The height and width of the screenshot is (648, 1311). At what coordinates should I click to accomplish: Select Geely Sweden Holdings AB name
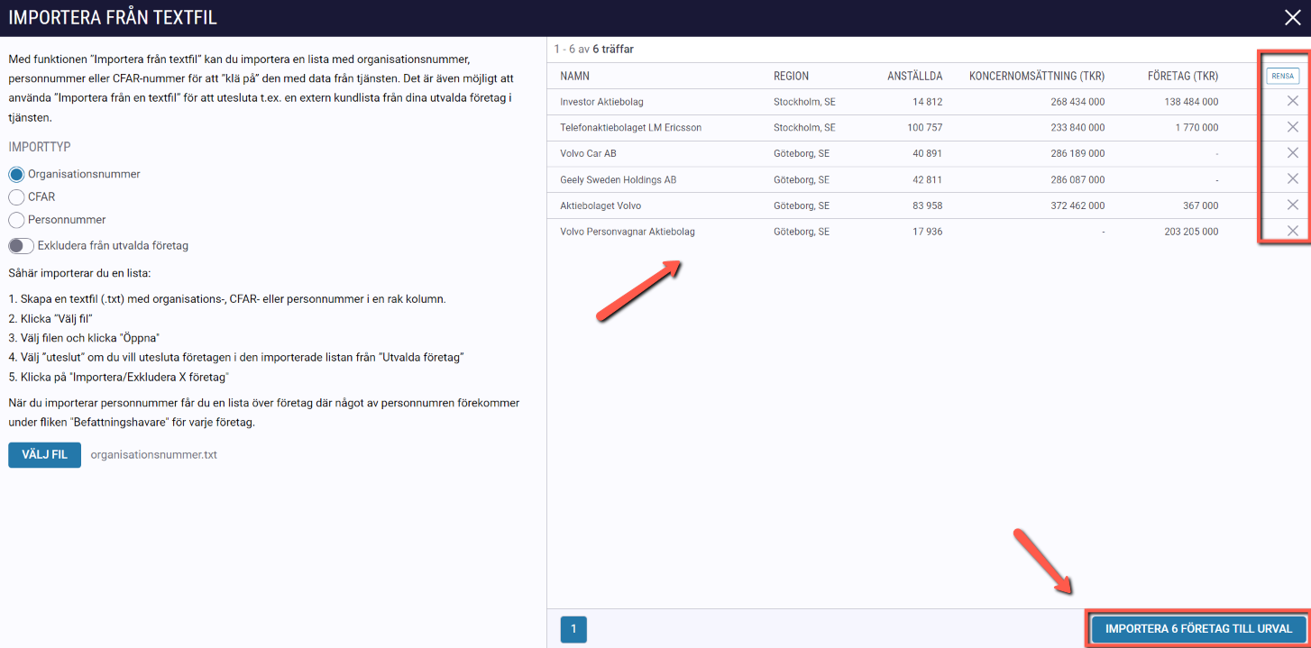point(618,179)
